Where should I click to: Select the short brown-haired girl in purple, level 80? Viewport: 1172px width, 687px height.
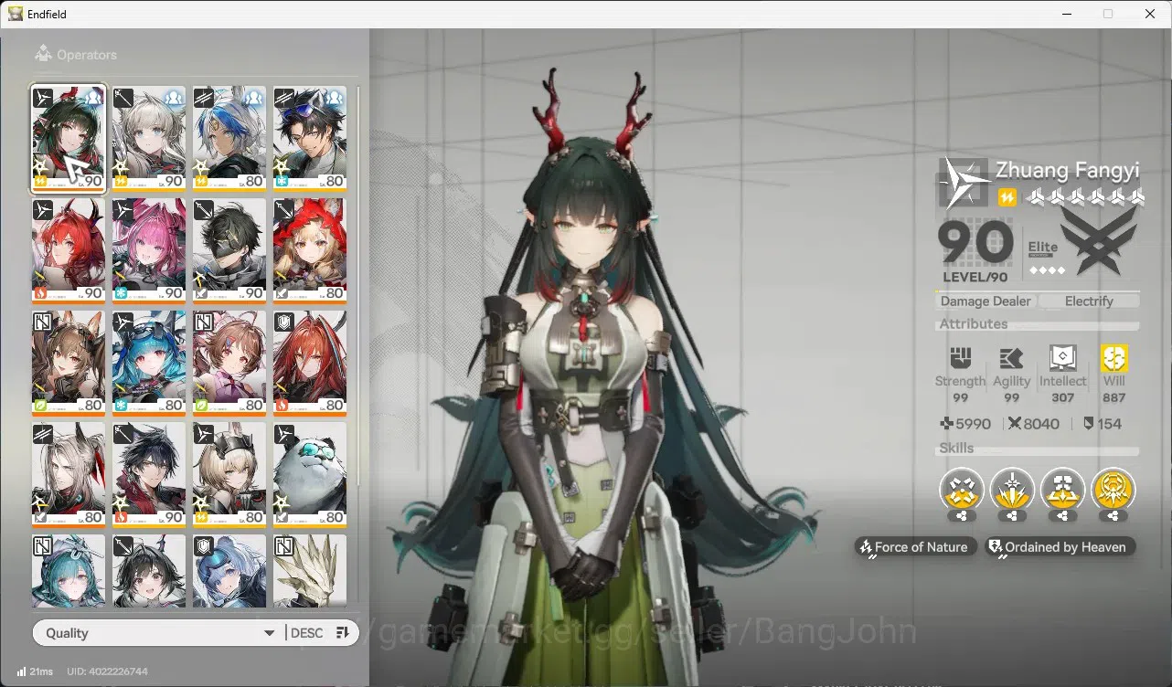229,364
